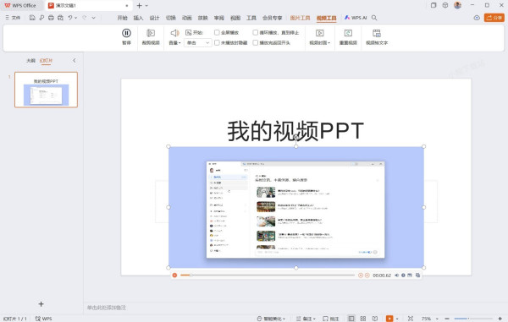Click the redo arrow icon
The image size is (508, 322).
pyautogui.click(x=84, y=18)
